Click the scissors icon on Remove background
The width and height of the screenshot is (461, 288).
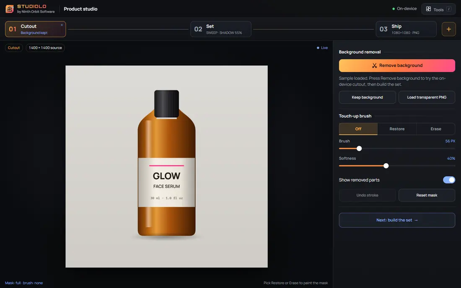[x=374, y=65]
